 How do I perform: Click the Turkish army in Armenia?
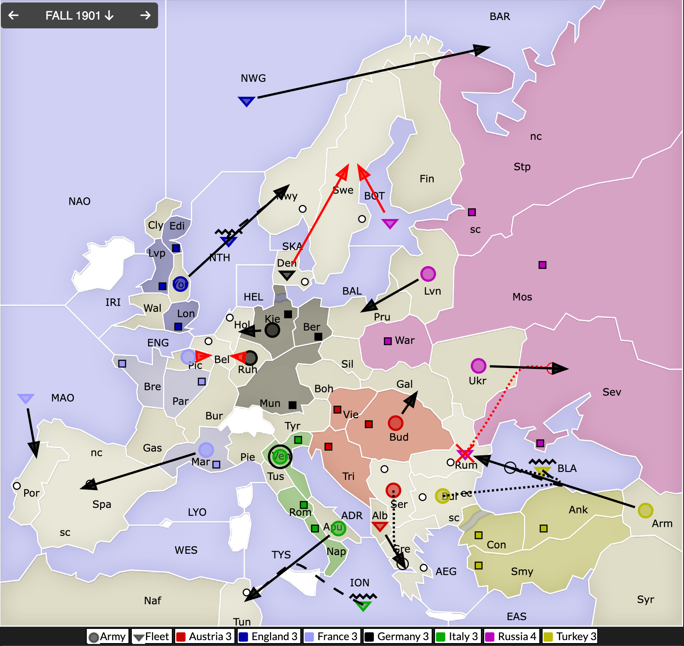point(645,510)
